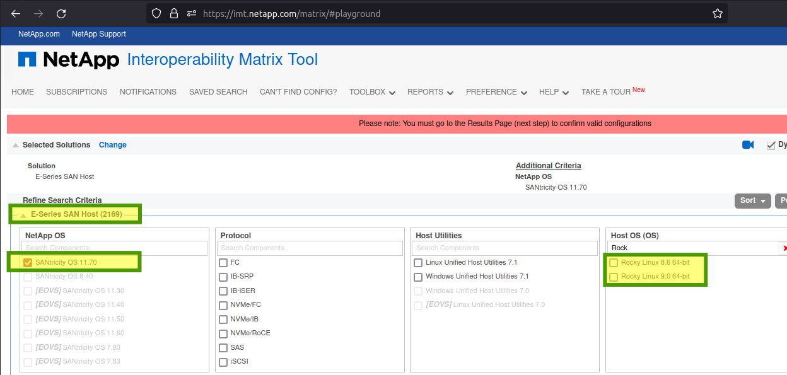View site security padlock information
The image size is (787, 375).
(x=174, y=13)
